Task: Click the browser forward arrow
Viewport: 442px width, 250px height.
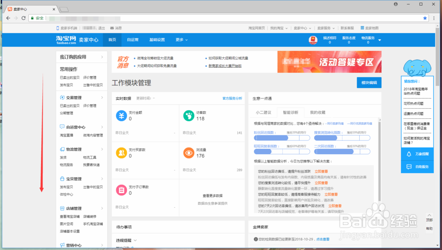Action: 16,18
